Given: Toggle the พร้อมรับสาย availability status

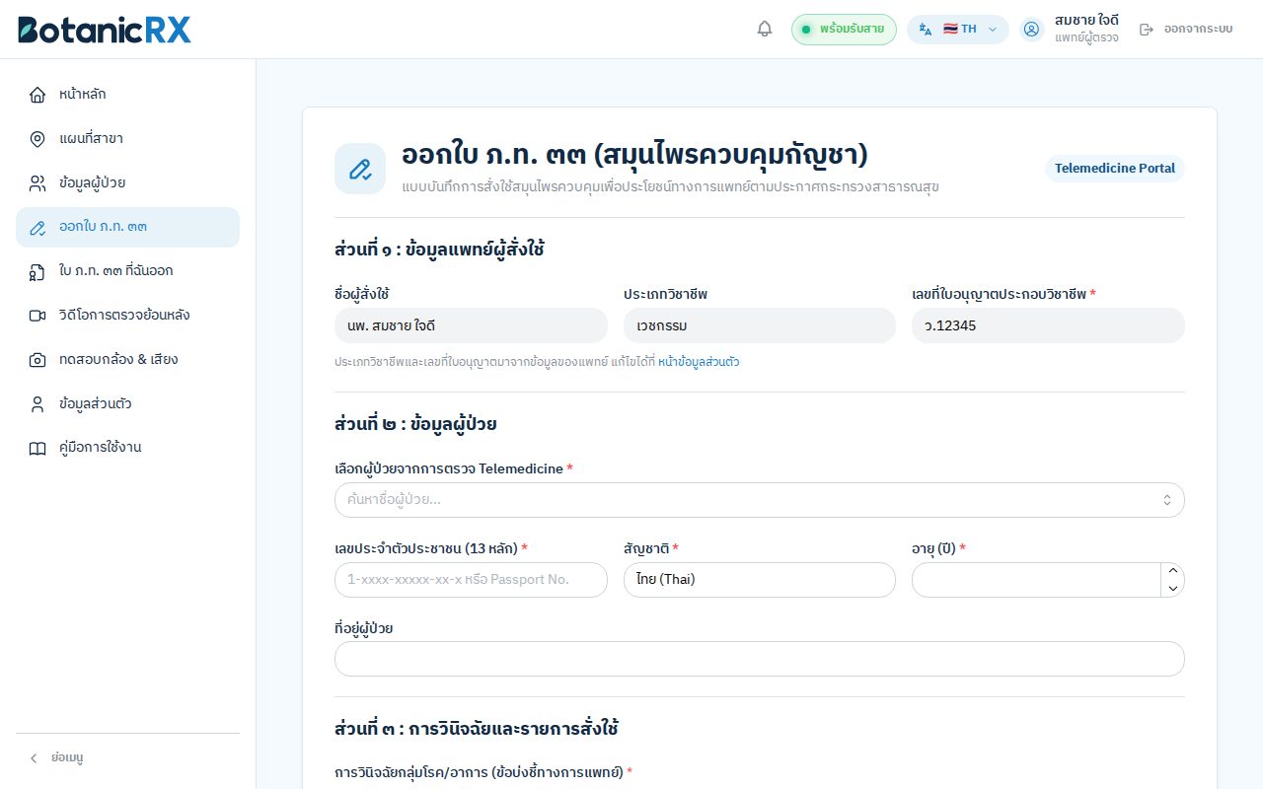Looking at the screenshot, I should [844, 30].
